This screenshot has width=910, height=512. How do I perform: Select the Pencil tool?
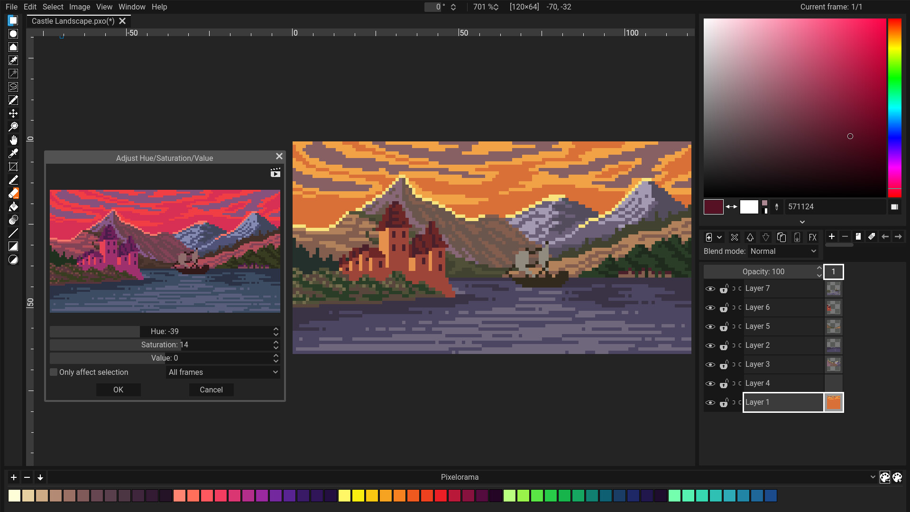[13, 180]
